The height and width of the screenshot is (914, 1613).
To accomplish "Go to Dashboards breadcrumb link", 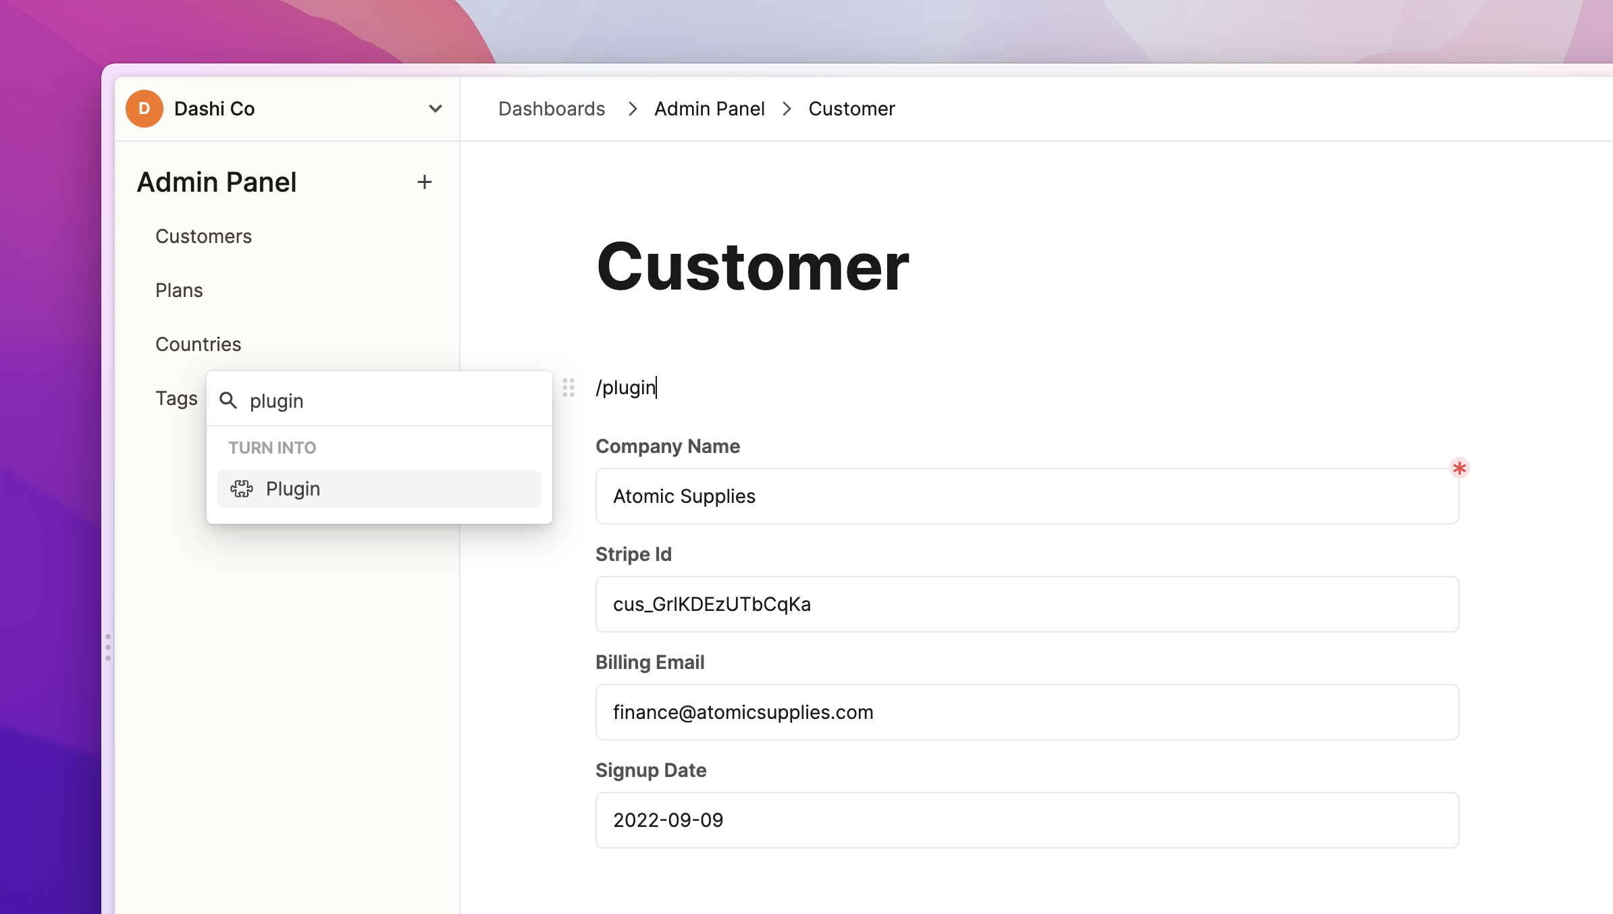I will click(x=551, y=109).
